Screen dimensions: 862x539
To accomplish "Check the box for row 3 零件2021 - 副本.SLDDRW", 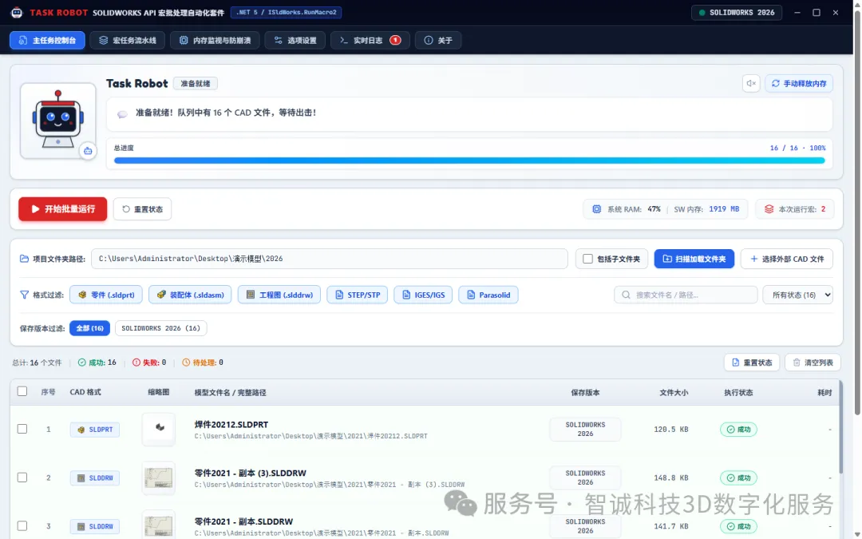I will click(x=22, y=525).
